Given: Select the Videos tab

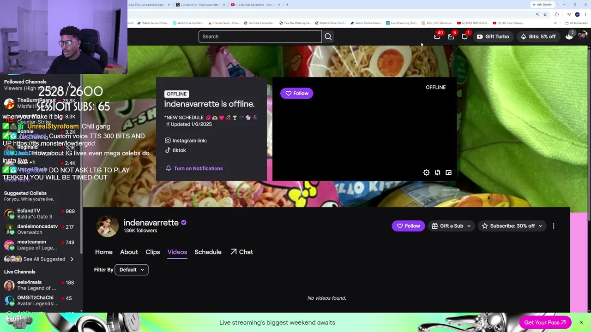Looking at the screenshot, I should tap(177, 252).
